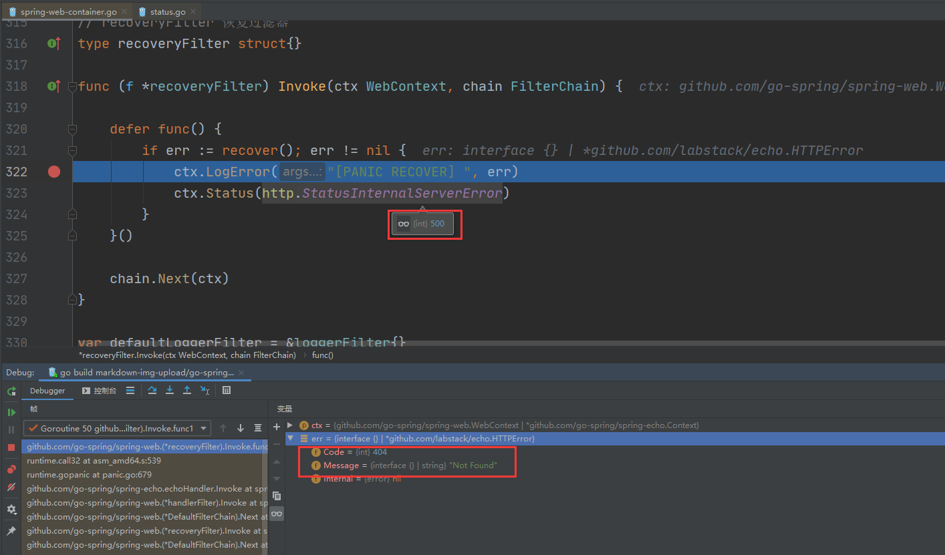The image size is (945, 555).
Task: Click the Step Over icon
Action: (x=152, y=391)
